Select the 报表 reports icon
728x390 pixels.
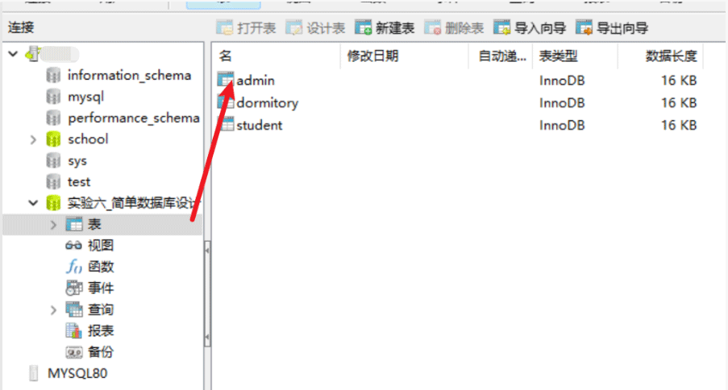click(x=74, y=330)
